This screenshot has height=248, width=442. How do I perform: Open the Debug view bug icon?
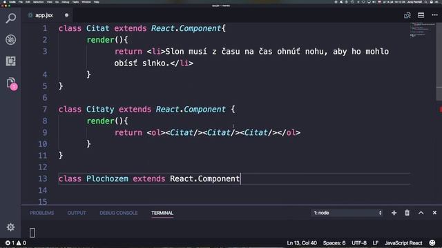11,40
